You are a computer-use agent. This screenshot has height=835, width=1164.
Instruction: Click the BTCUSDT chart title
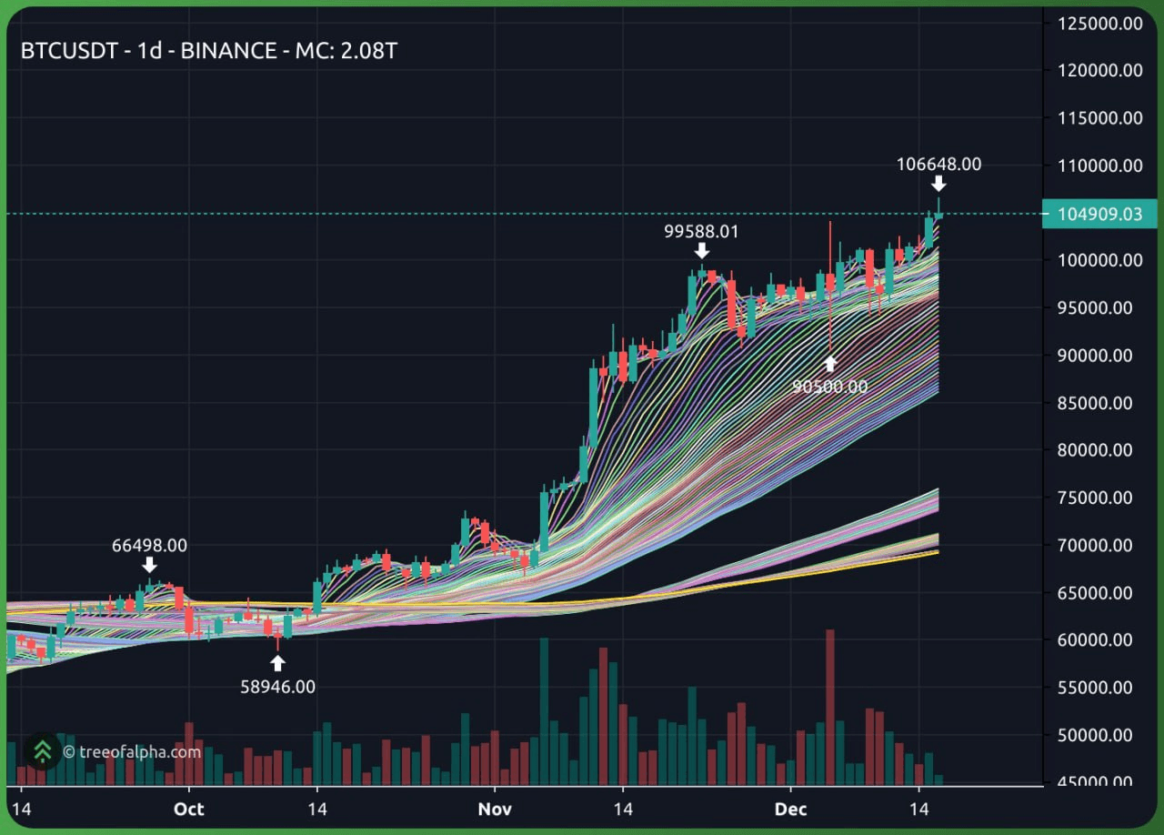208,50
